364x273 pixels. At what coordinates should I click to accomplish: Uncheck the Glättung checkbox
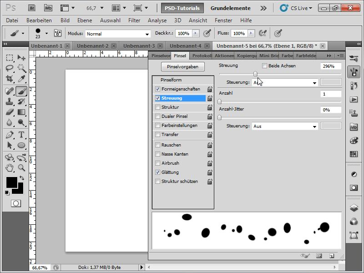(157, 172)
